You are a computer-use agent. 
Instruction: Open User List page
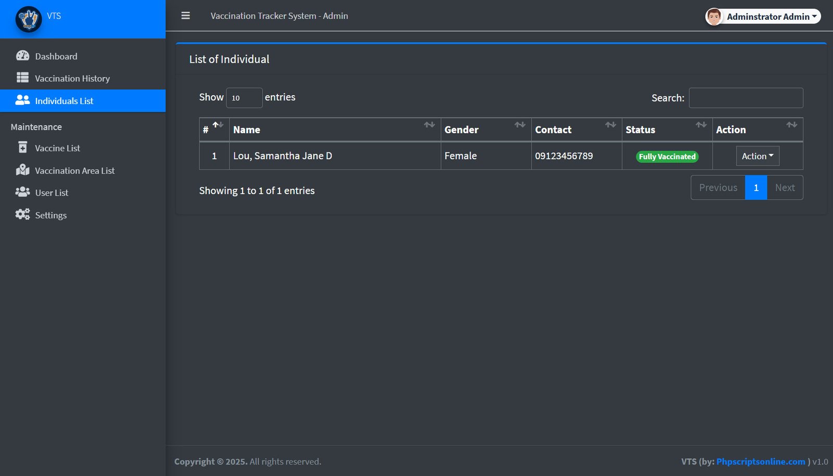coord(83,193)
